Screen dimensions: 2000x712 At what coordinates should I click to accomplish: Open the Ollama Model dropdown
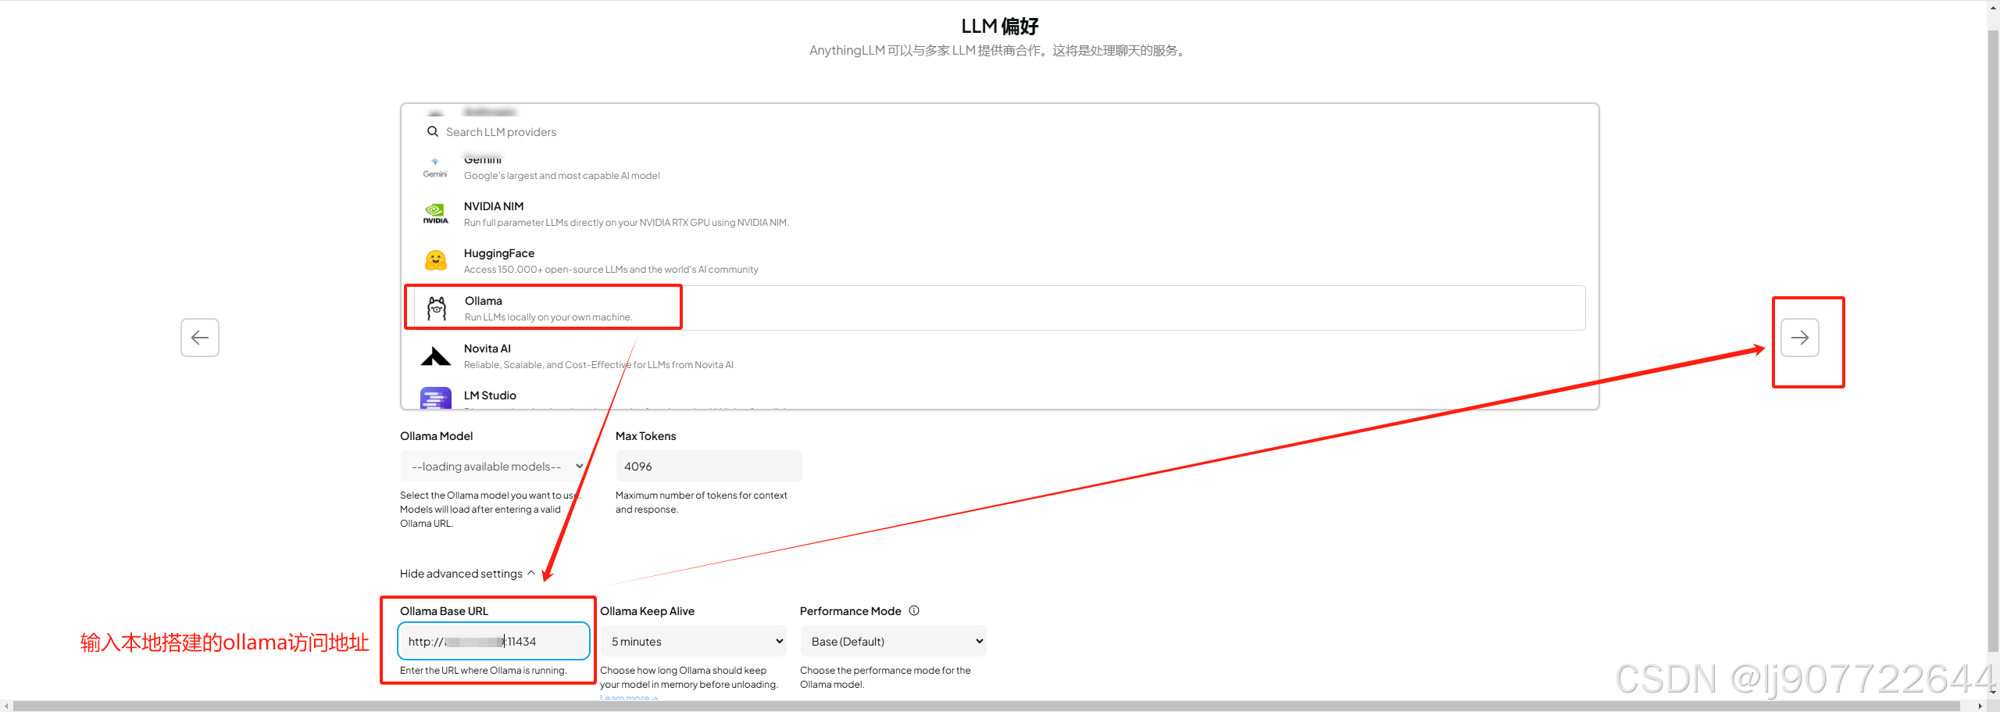pos(493,466)
